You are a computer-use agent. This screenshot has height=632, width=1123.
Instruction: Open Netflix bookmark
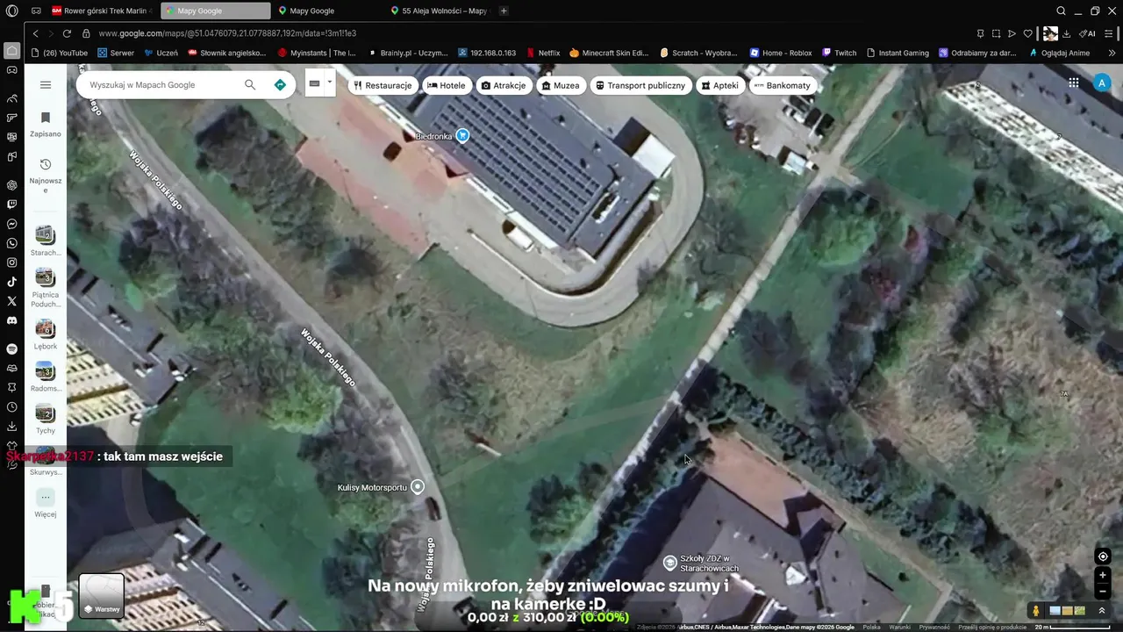pos(543,53)
